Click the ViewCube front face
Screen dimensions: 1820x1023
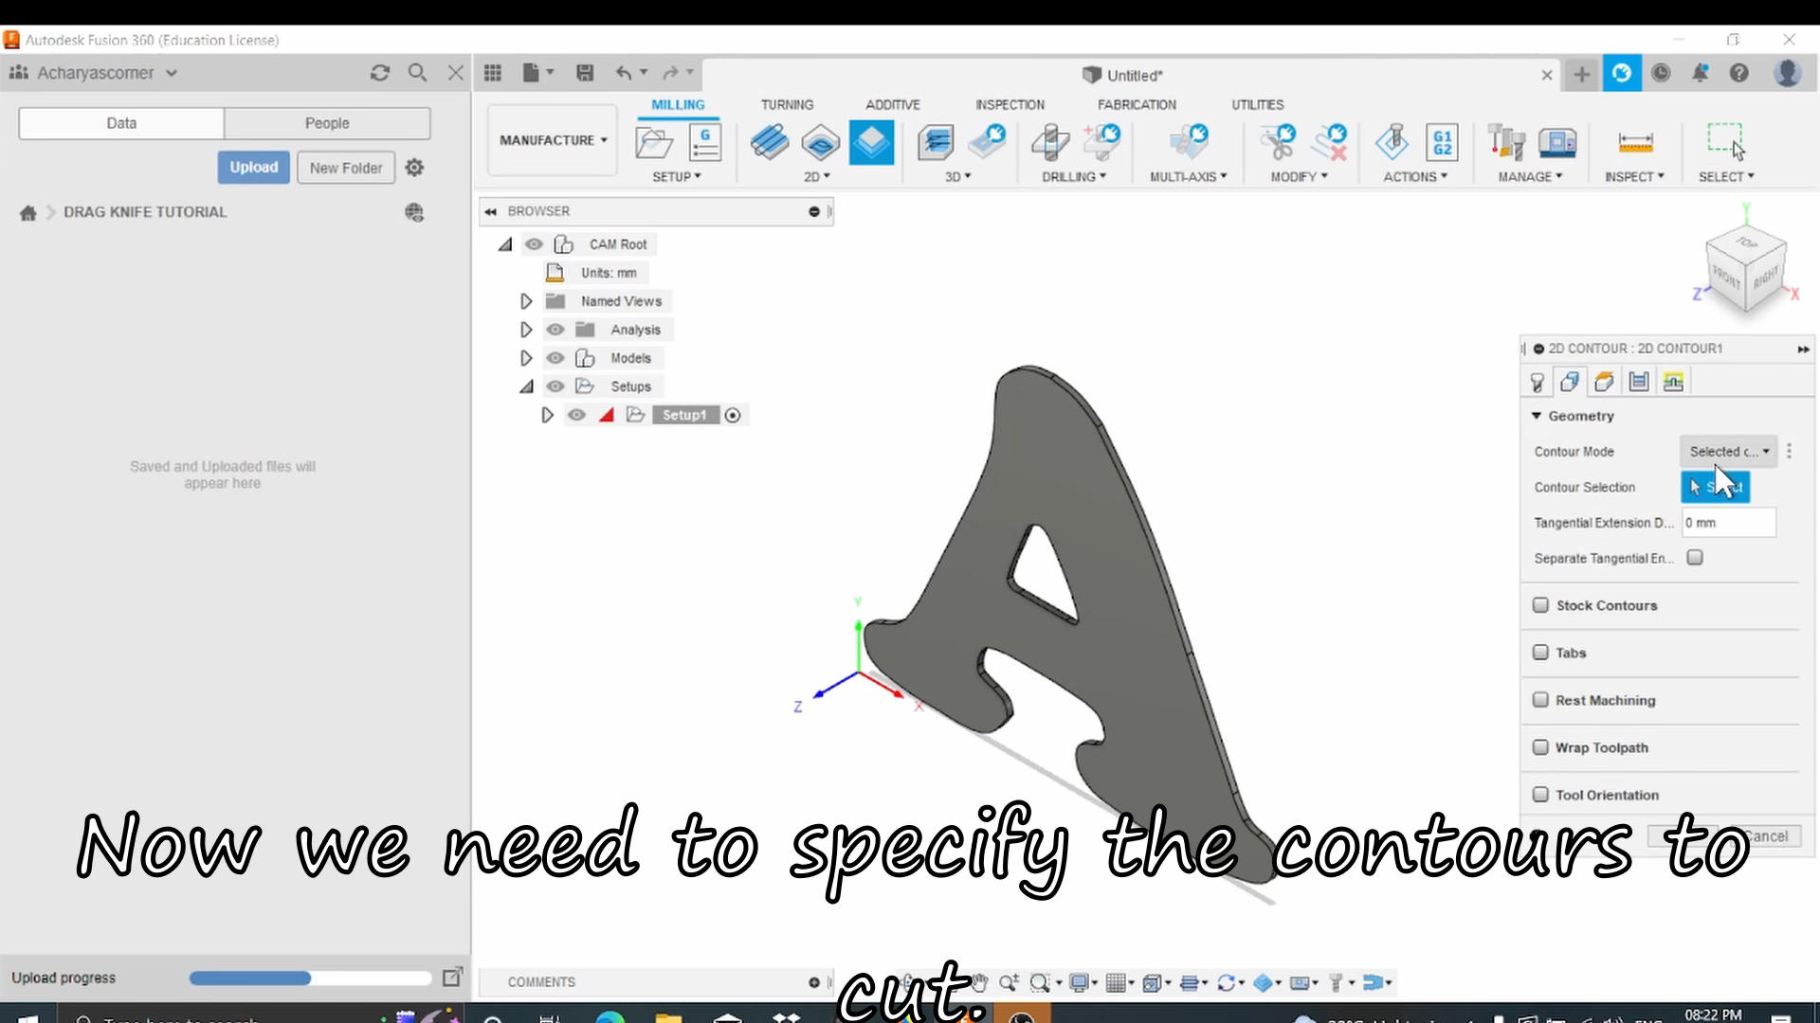coord(1726,278)
